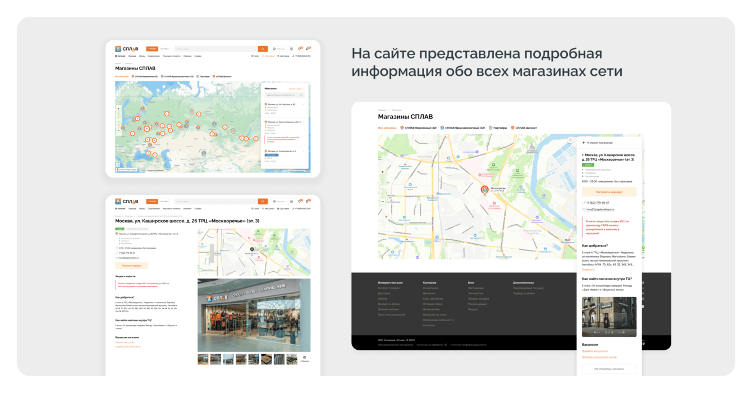Open the Продавец-консультант vacancy in the right panel
The width and height of the screenshot is (752, 393).
coord(595,351)
